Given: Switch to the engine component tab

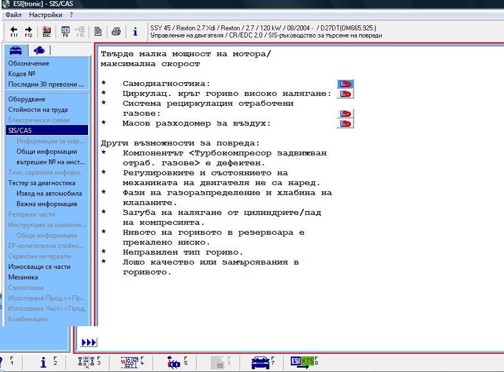Looking at the screenshot, I should tap(39, 51).
